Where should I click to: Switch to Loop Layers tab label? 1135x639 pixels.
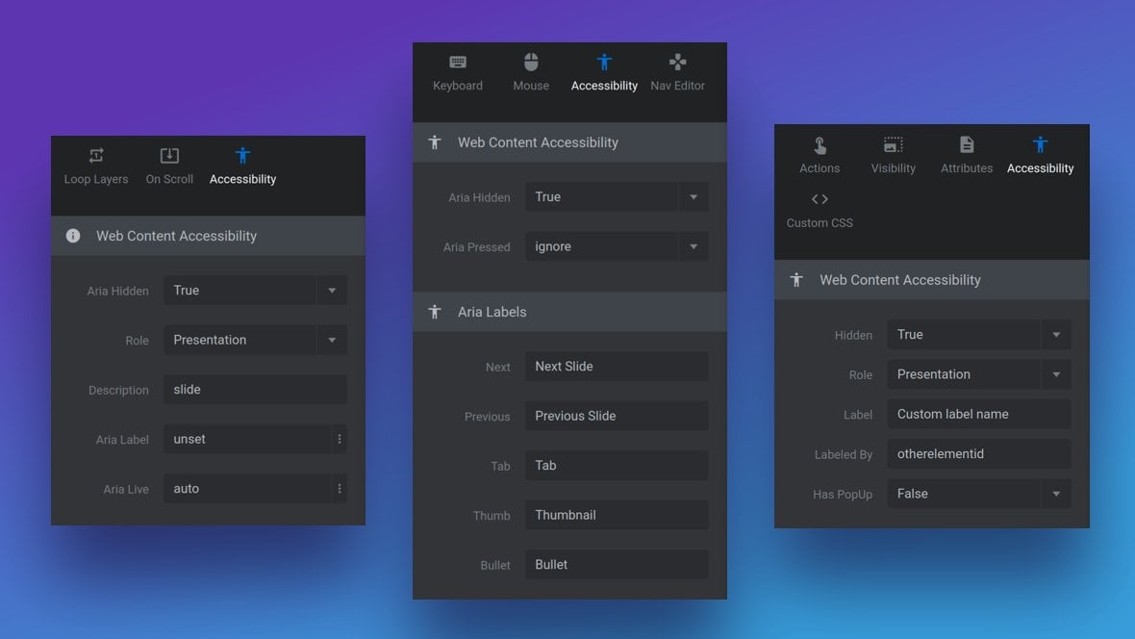(95, 179)
